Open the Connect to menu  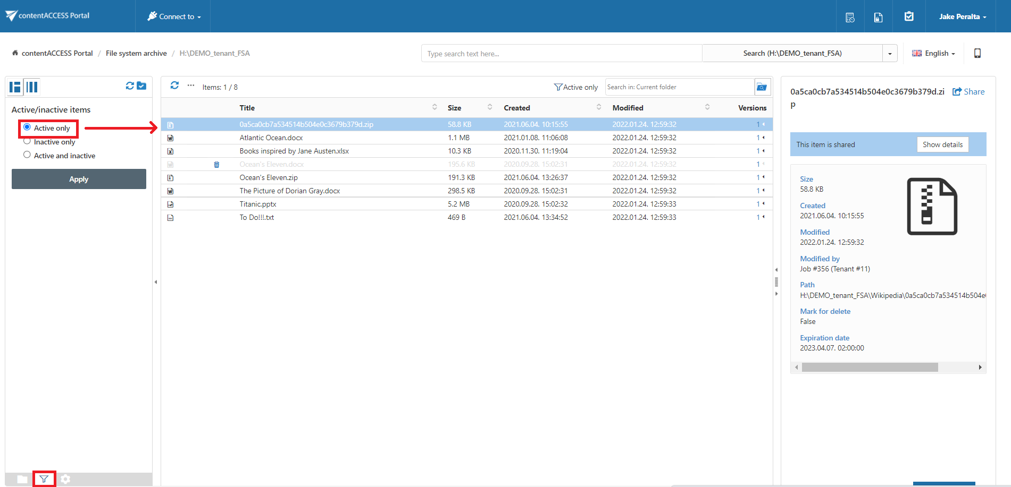[174, 16]
